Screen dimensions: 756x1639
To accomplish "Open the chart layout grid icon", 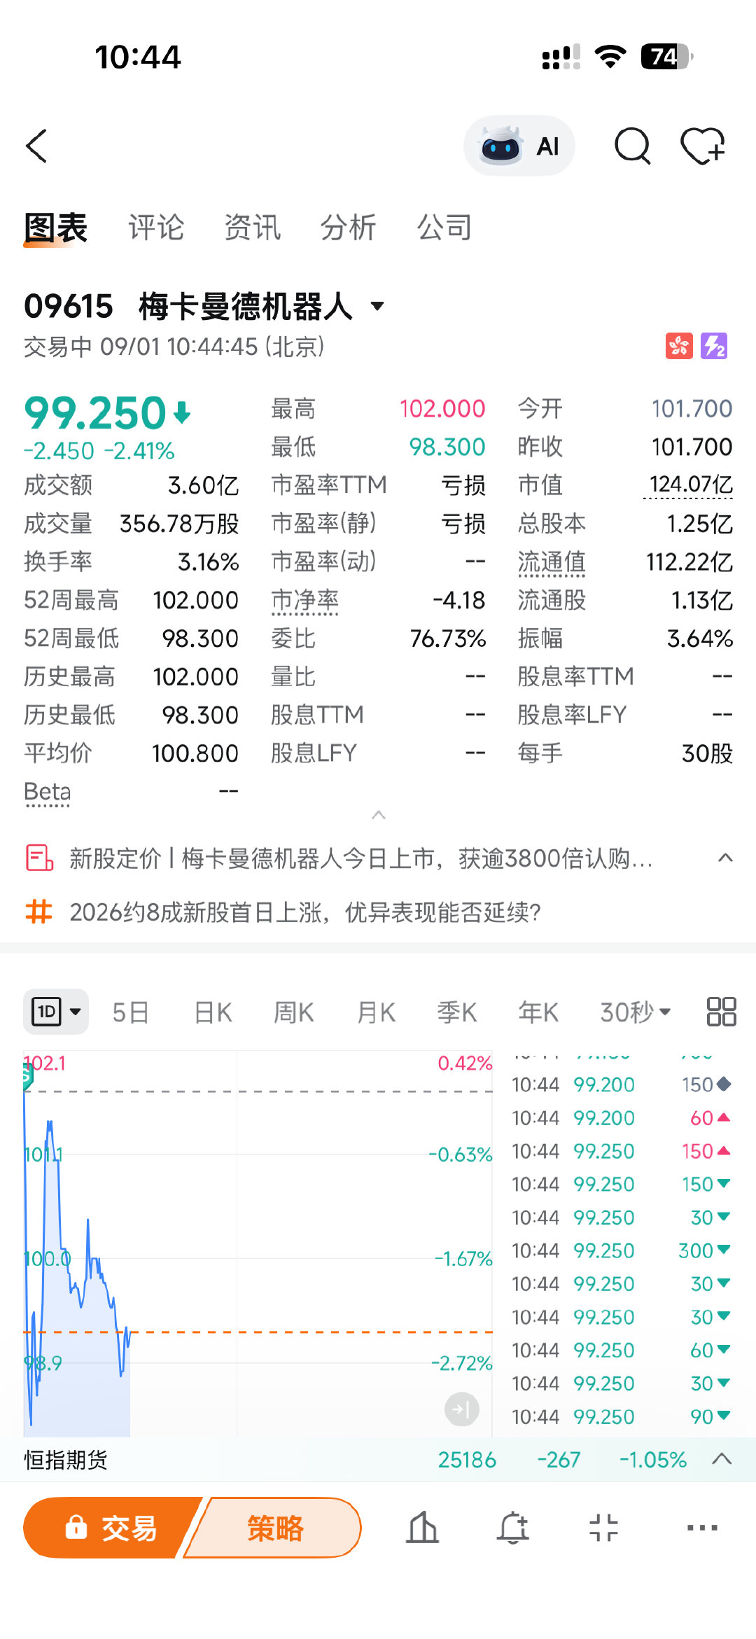I will [x=721, y=1012].
